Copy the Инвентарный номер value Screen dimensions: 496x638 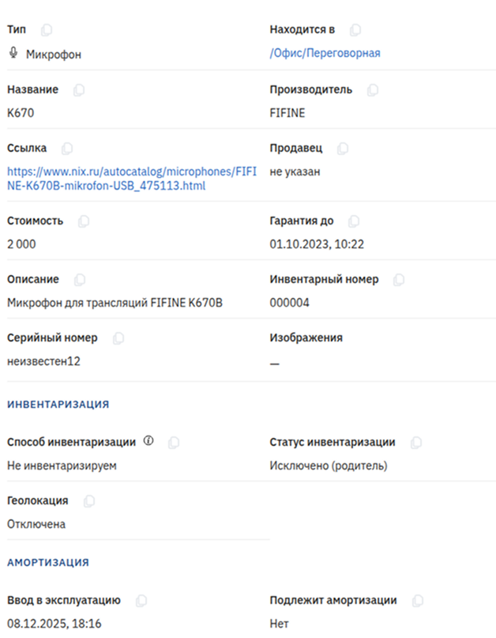click(x=399, y=280)
